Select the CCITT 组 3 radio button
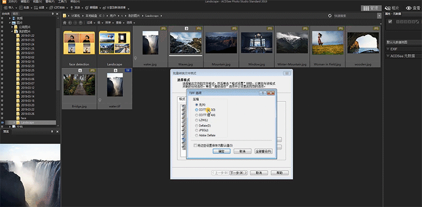This screenshot has height=207, width=422. point(197,110)
